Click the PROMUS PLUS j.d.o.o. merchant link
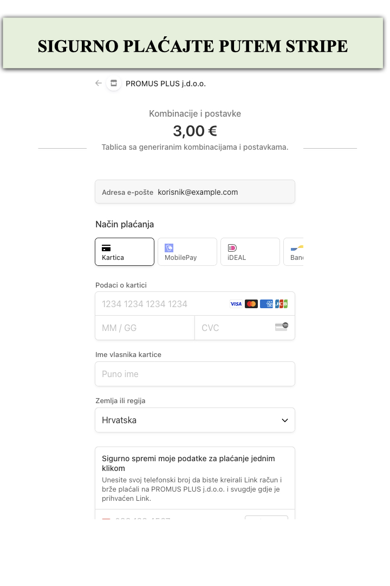The height and width of the screenshot is (586, 390). click(166, 84)
